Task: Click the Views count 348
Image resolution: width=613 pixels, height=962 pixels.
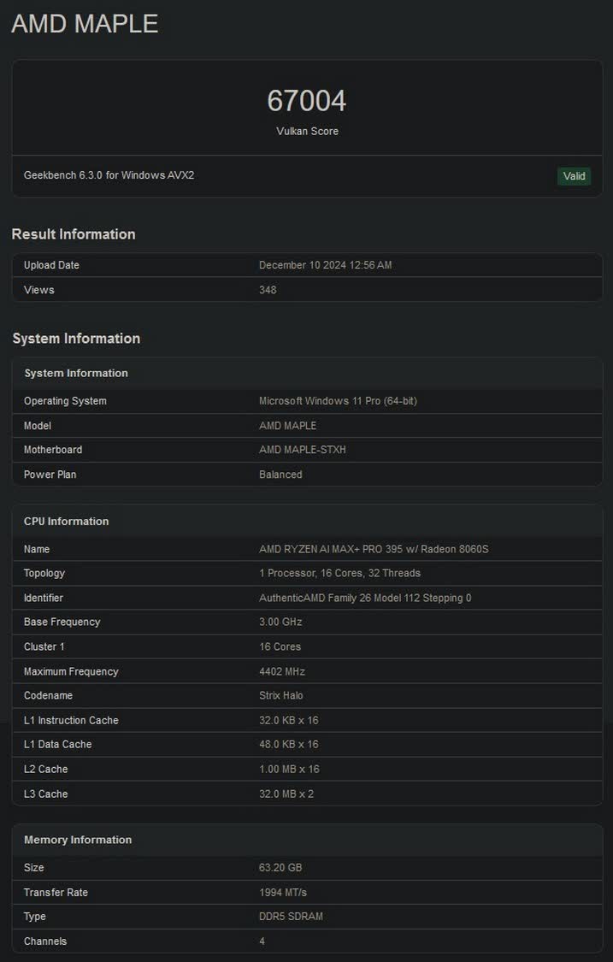Action: pyautogui.click(x=268, y=290)
